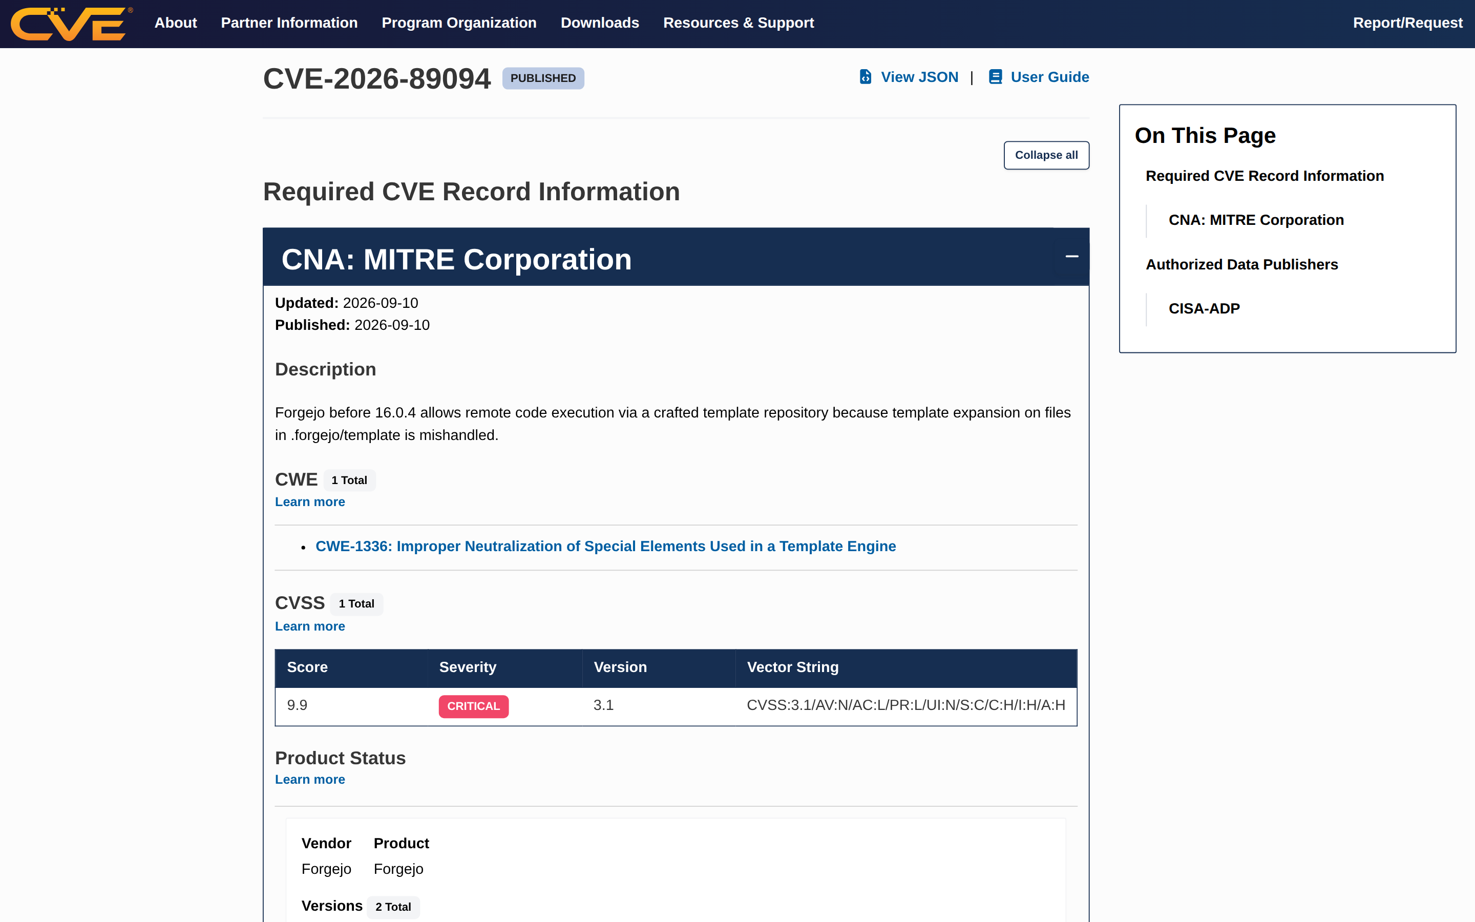Open the CWE-1336 Template Engine link
This screenshot has height=922, width=1475.
605,547
